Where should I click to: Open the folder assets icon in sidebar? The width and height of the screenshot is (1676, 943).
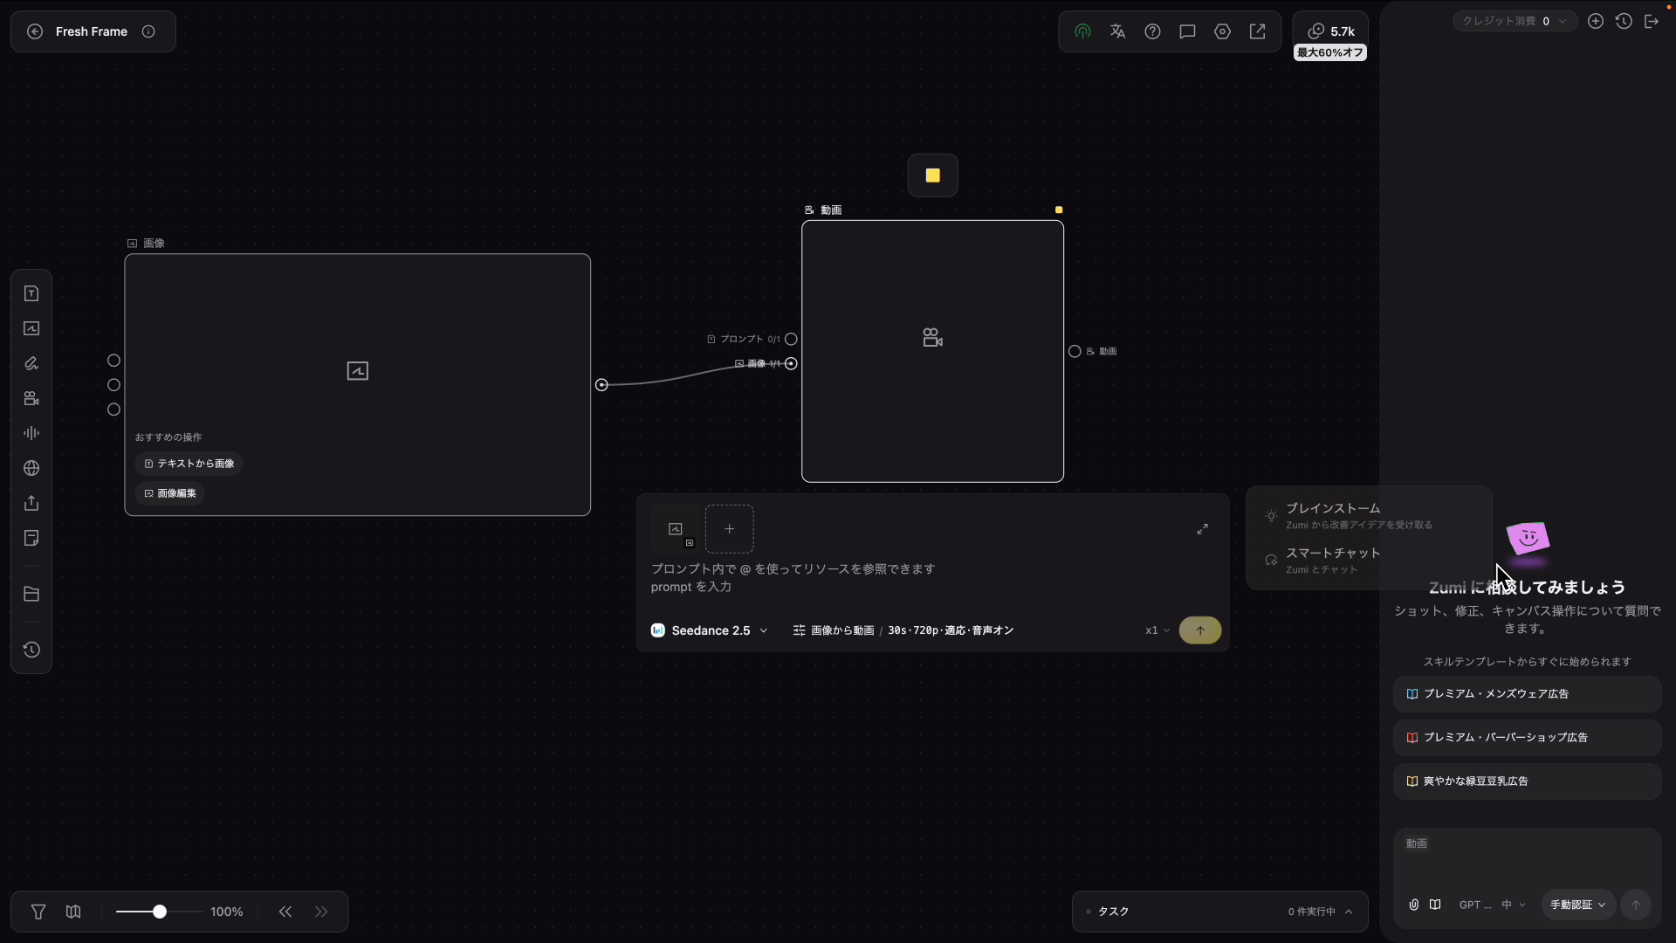click(x=31, y=594)
